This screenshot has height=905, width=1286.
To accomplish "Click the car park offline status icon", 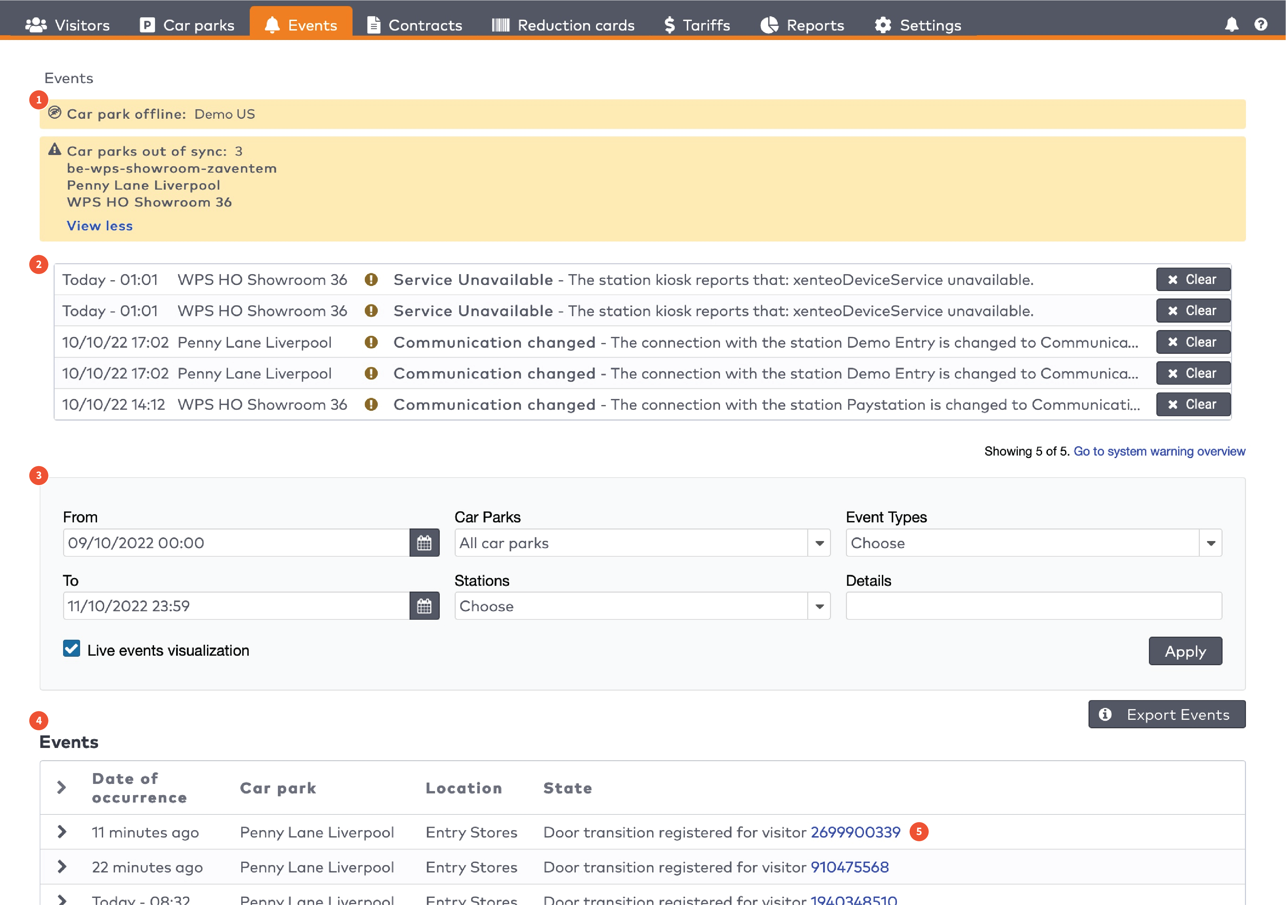I will 54,113.
